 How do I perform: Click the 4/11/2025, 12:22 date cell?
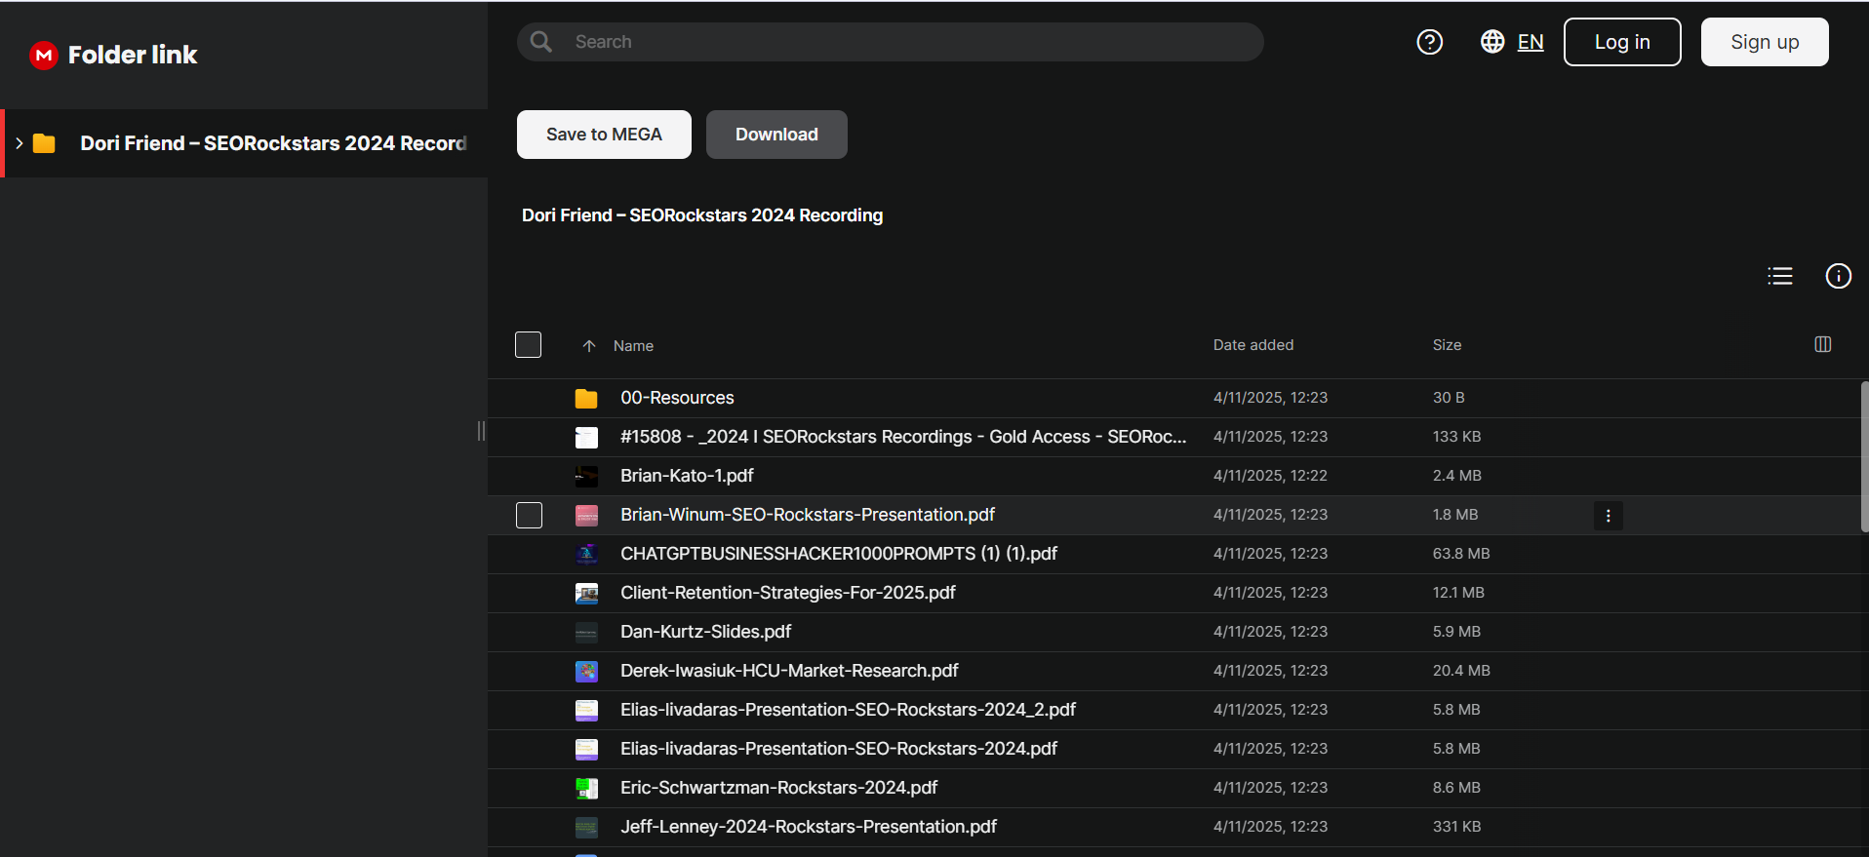click(x=1270, y=476)
